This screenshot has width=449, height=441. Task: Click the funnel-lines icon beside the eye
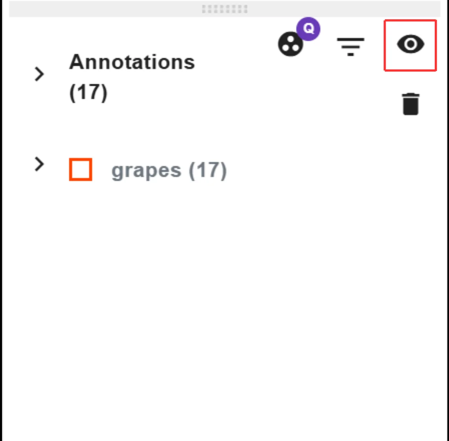(x=351, y=47)
